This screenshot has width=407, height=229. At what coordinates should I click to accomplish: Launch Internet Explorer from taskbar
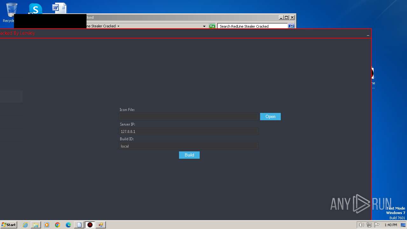(x=25, y=225)
